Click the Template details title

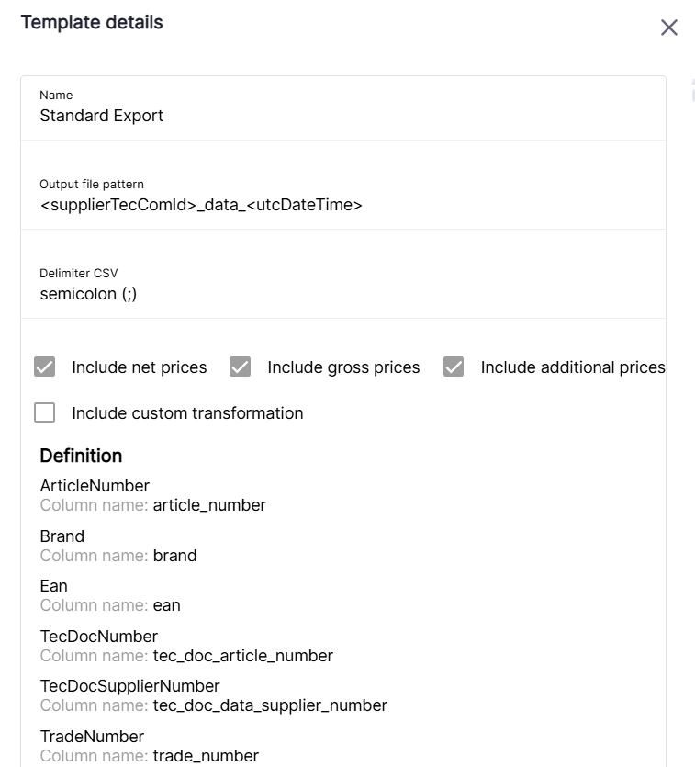coord(92,23)
